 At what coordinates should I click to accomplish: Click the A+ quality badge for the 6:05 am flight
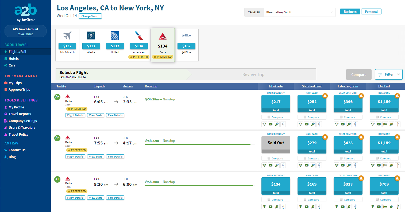pyautogui.click(x=57, y=97)
